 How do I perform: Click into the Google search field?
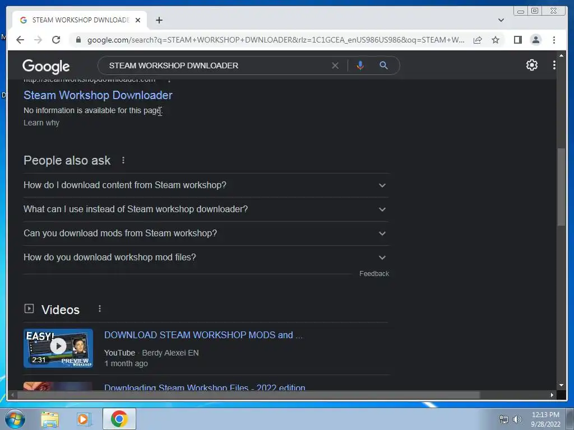click(216, 66)
